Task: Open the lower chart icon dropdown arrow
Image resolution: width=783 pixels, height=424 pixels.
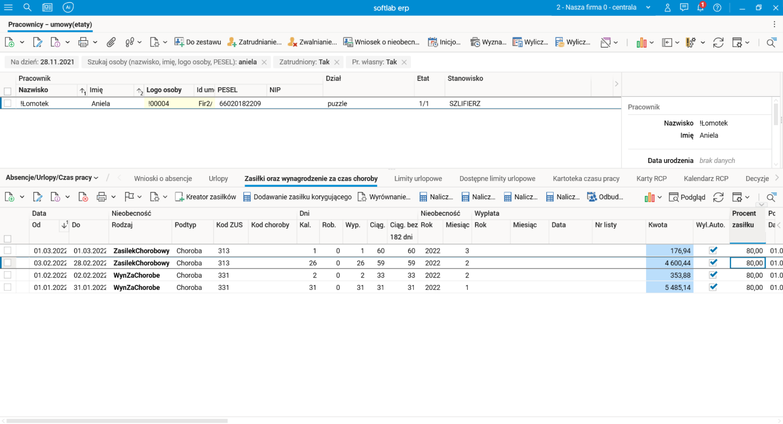Action: point(660,197)
